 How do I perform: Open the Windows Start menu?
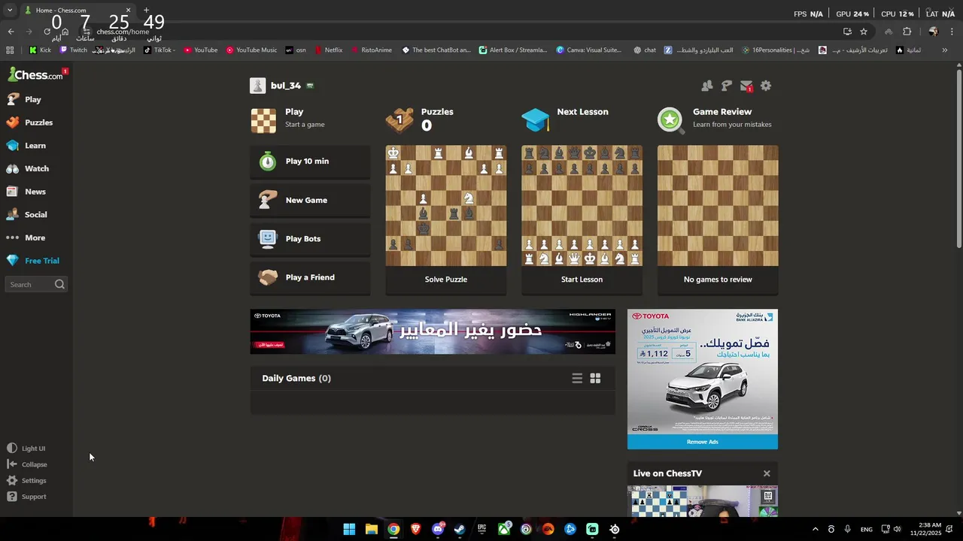coord(349,529)
